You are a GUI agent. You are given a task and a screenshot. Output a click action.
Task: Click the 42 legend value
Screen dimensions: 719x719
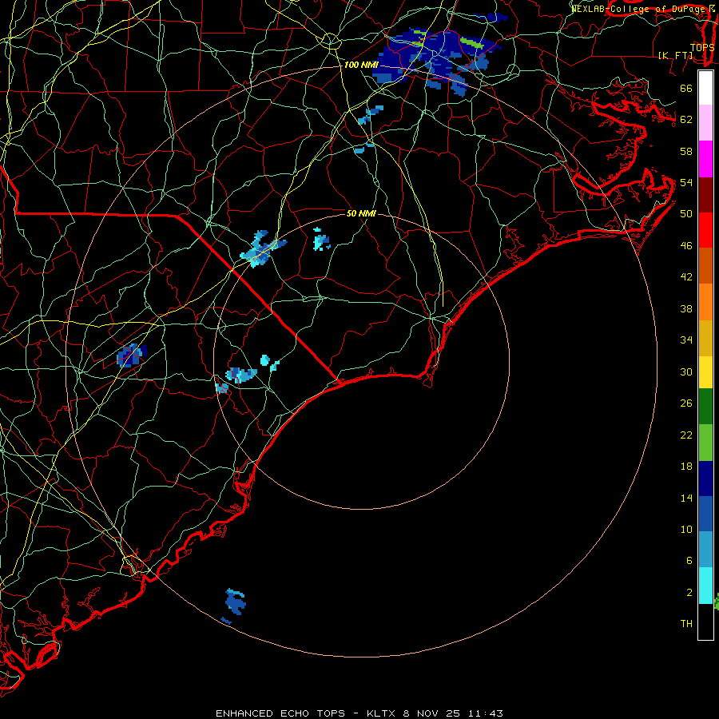[686, 276]
